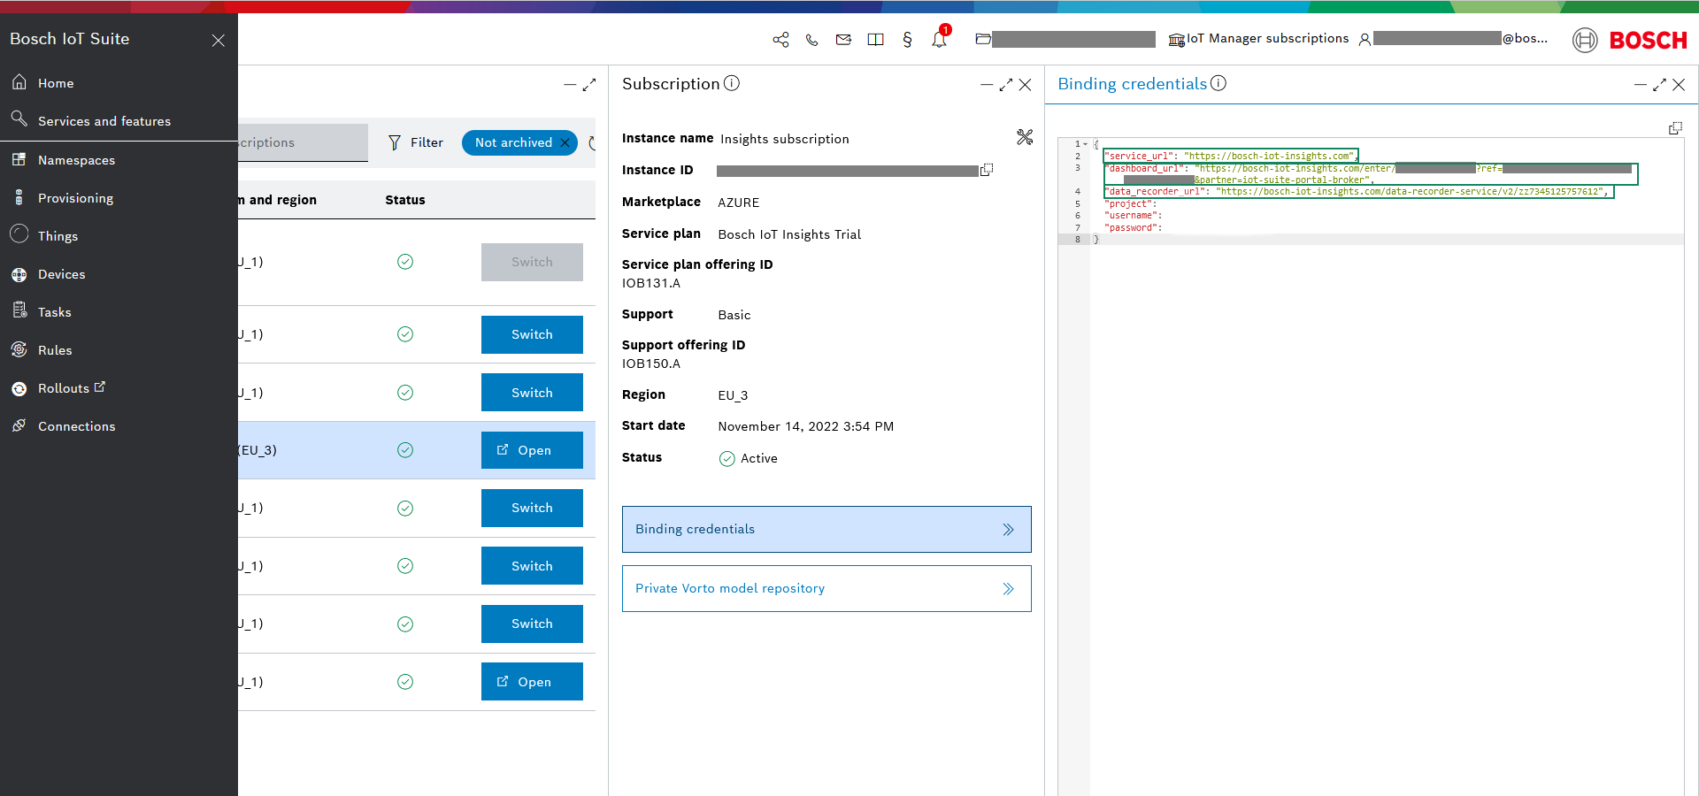This screenshot has height=796, width=1699.
Task: Open IoT Manager subscriptions in header
Action: pyautogui.click(x=1258, y=39)
